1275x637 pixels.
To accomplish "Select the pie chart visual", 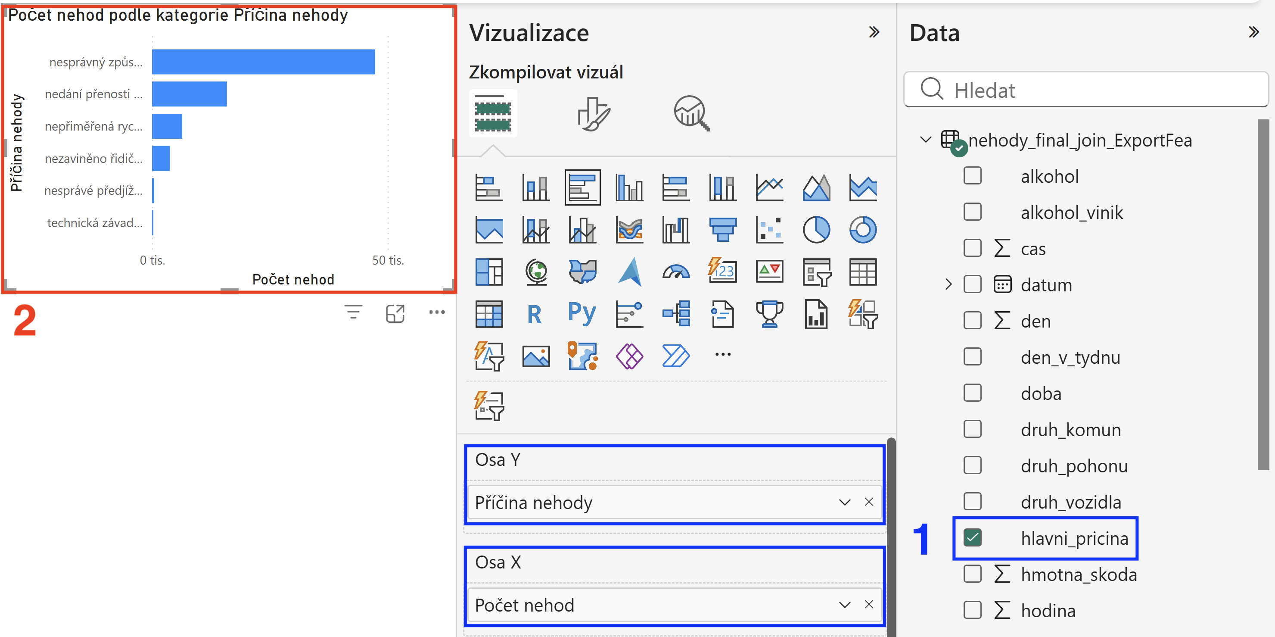I will pyautogui.click(x=816, y=229).
